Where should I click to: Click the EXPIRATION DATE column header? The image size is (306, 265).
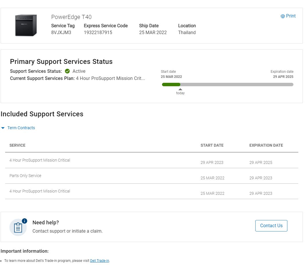click(x=266, y=145)
